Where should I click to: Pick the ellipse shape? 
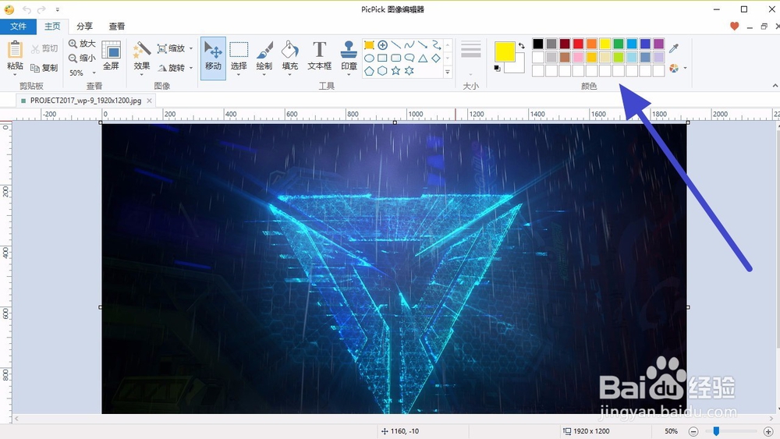[369, 58]
